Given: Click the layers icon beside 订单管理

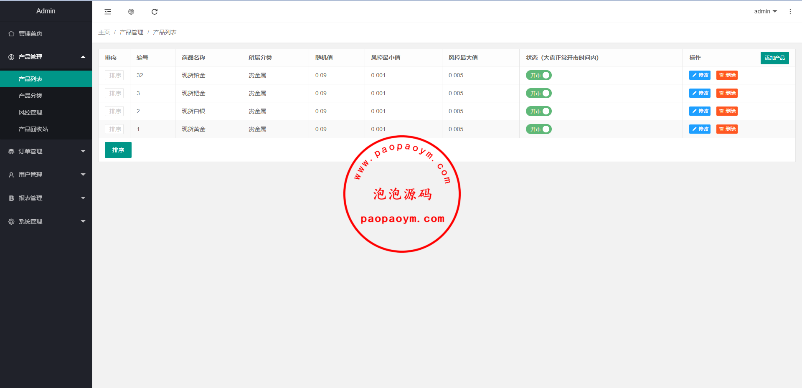Looking at the screenshot, I should point(11,152).
